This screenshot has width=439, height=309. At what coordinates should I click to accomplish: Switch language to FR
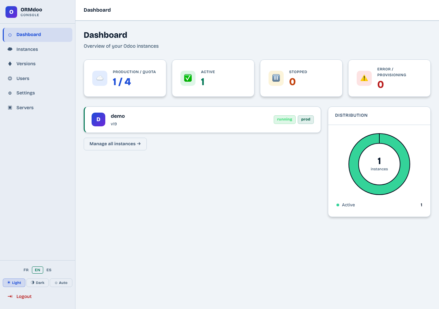pos(26,270)
